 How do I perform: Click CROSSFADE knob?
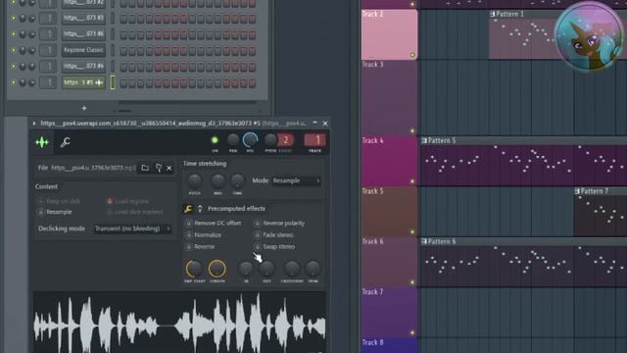pos(292,269)
